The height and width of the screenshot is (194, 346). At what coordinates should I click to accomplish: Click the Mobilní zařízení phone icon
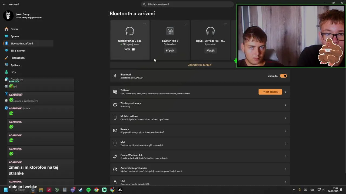click(x=115, y=118)
